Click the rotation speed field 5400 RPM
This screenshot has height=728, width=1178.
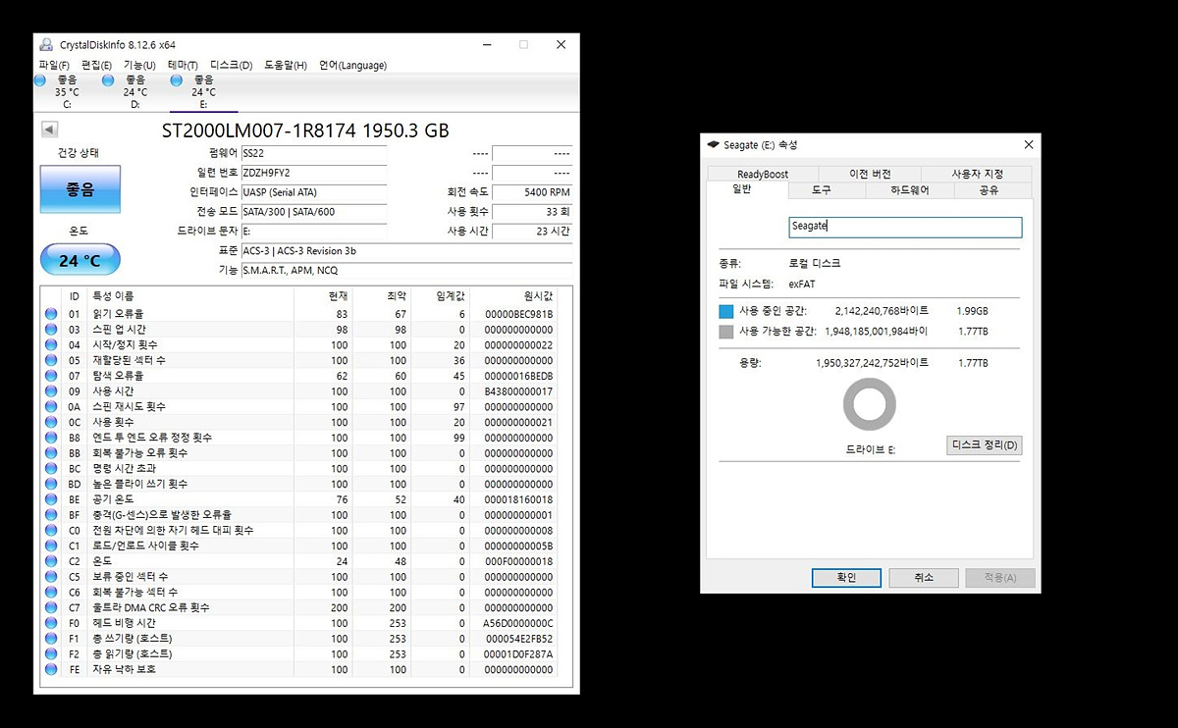(532, 192)
